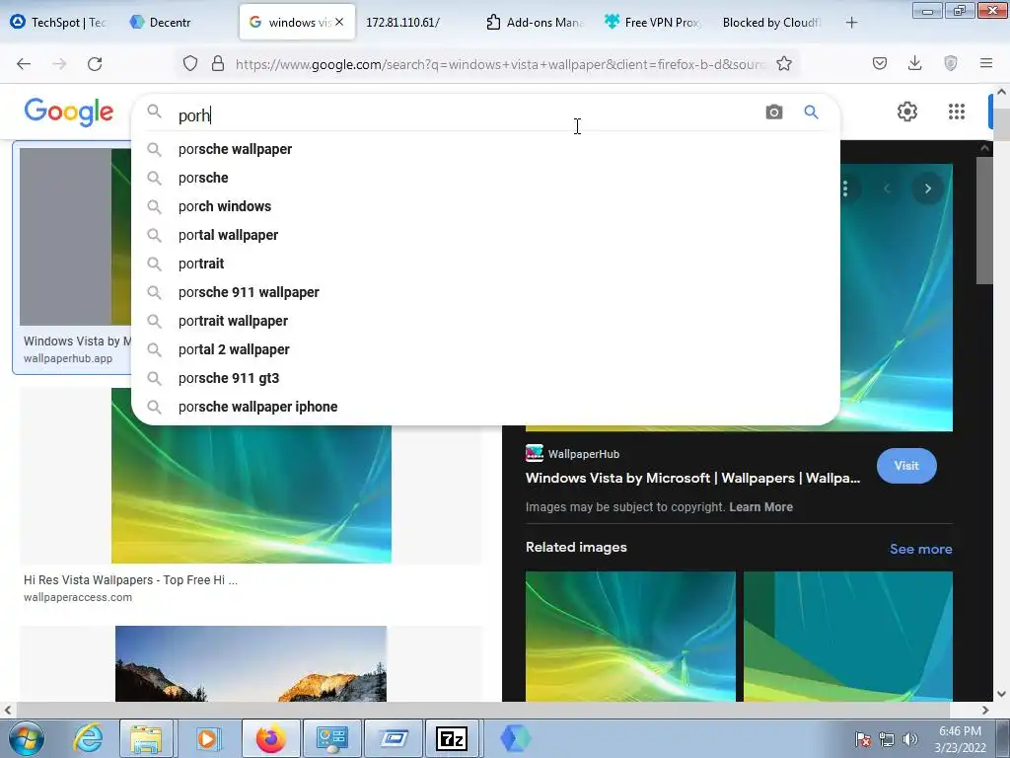Click the volume speaker tray icon
1010x758 pixels.
909,739
